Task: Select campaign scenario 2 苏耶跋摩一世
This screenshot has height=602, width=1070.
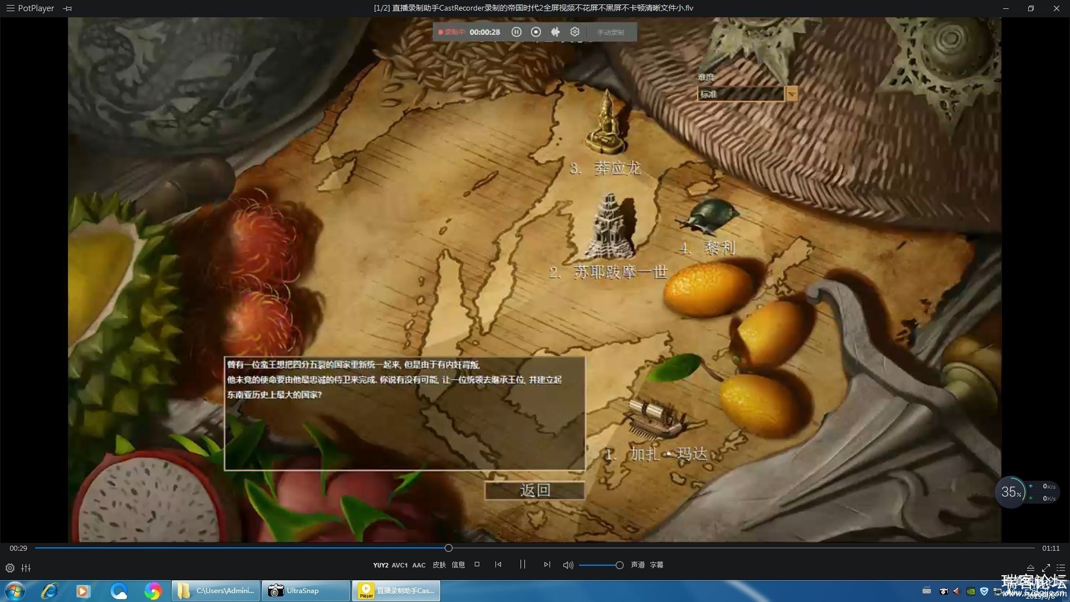Action: pos(609,272)
